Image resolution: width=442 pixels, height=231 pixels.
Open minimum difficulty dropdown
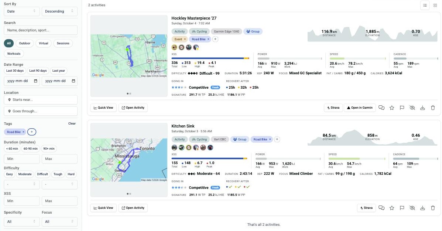pos(22,184)
